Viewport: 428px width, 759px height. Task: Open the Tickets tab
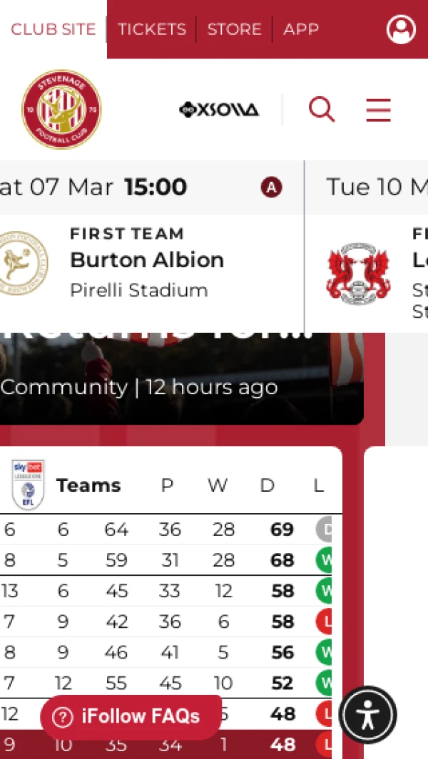click(x=151, y=29)
